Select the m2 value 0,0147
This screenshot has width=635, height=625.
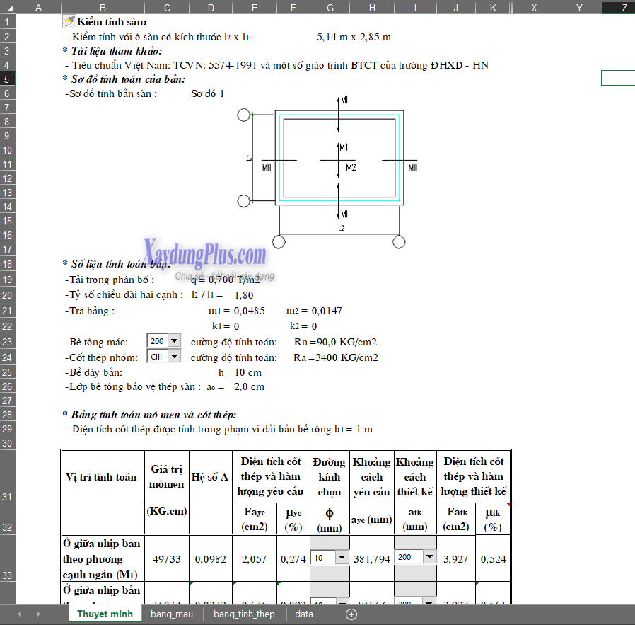tap(327, 311)
